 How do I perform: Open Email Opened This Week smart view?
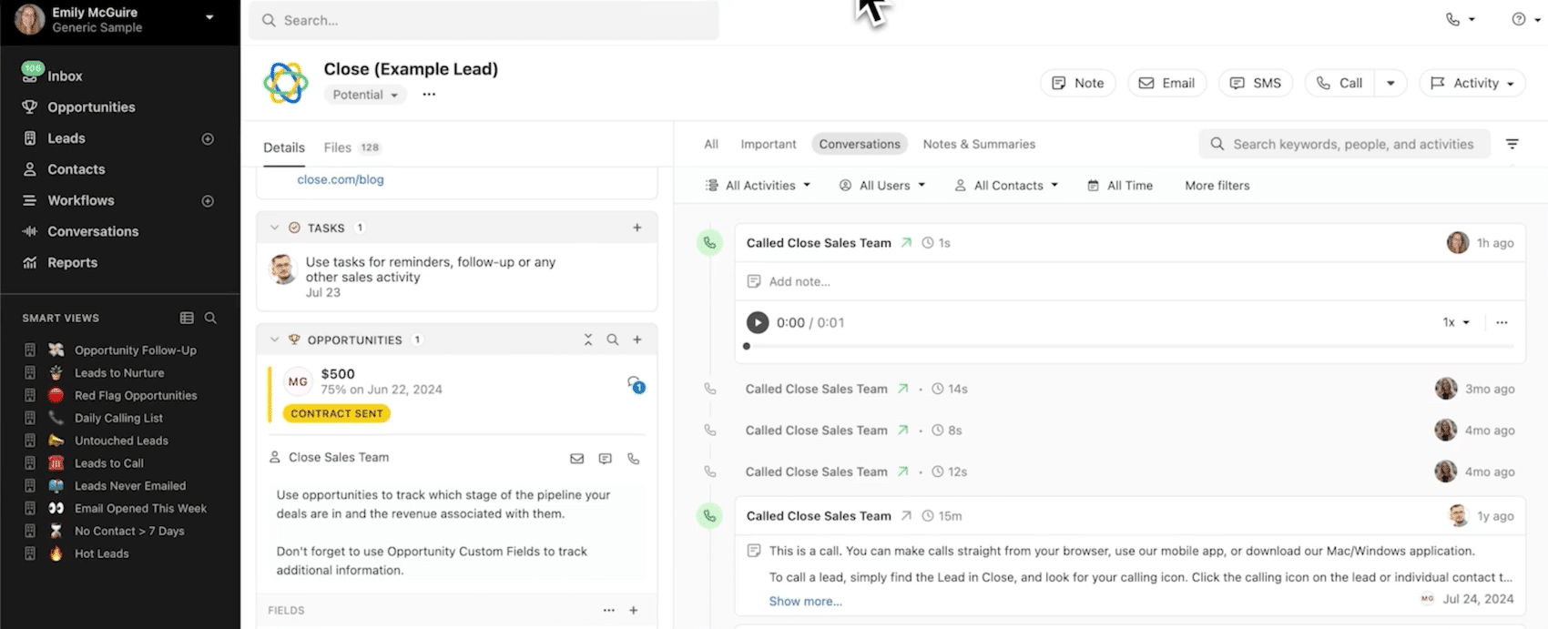(140, 509)
